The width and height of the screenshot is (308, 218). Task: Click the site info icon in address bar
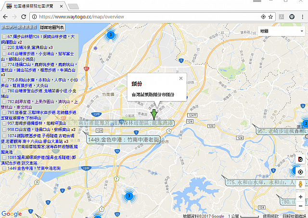(34, 17)
